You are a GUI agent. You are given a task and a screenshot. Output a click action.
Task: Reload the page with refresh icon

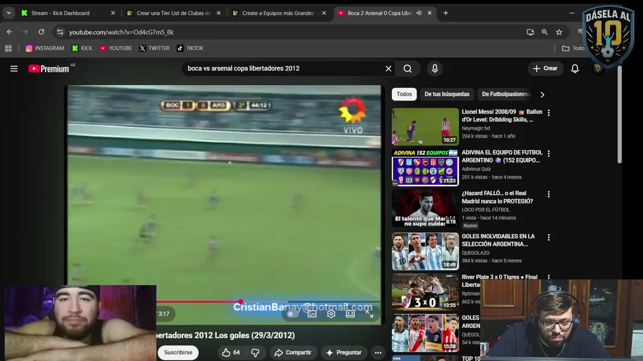pos(41,32)
